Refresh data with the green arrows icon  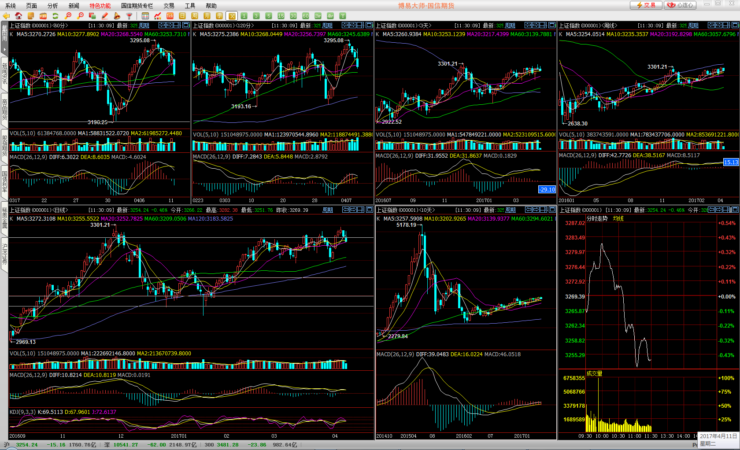[x=55, y=16]
